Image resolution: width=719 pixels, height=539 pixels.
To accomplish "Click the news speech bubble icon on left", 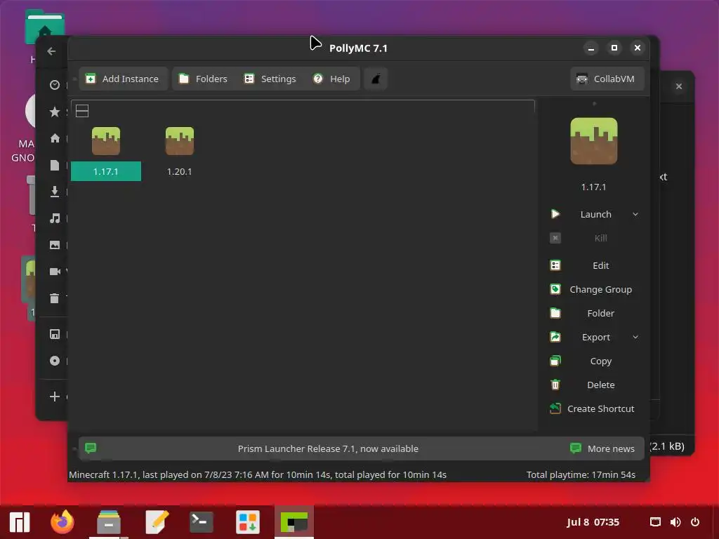I will [91, 448].
